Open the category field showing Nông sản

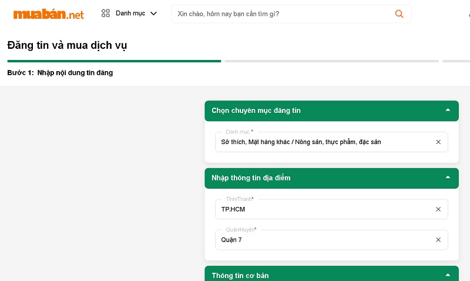click(x=323, y=142)
